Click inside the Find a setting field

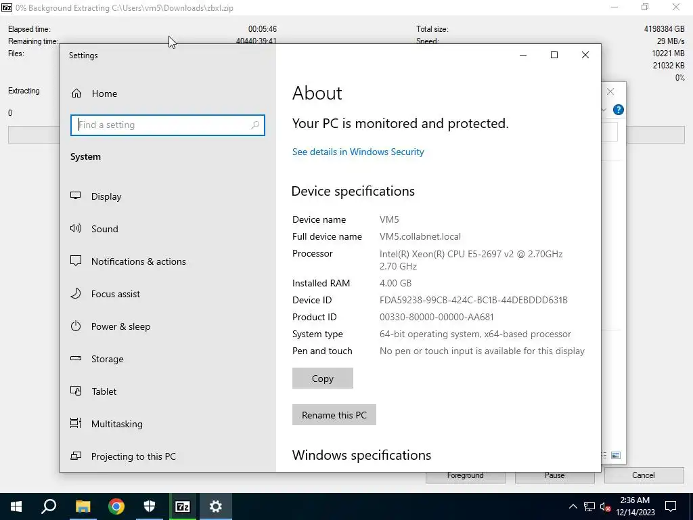point(168,125)
